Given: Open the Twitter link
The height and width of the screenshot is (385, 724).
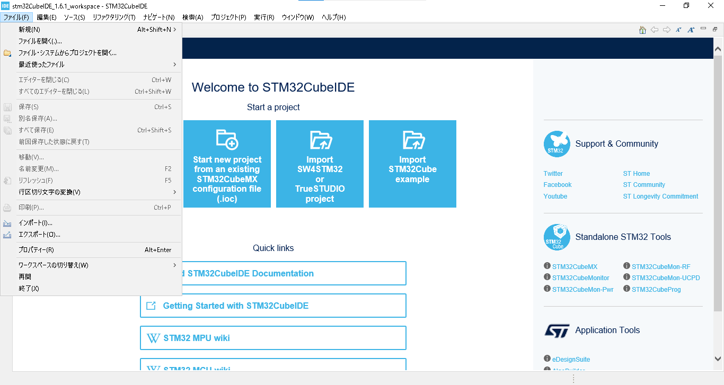Looking at the screenshot, I should 553,174.
